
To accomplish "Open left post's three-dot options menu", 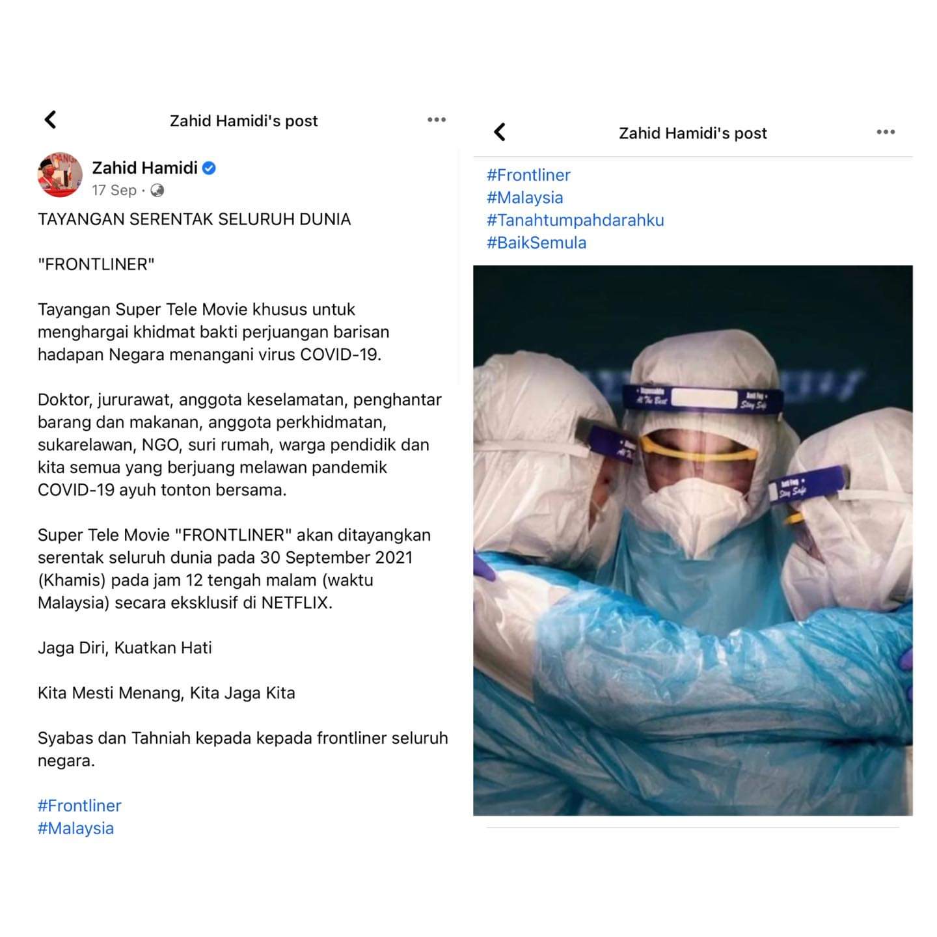I will 437,120.
